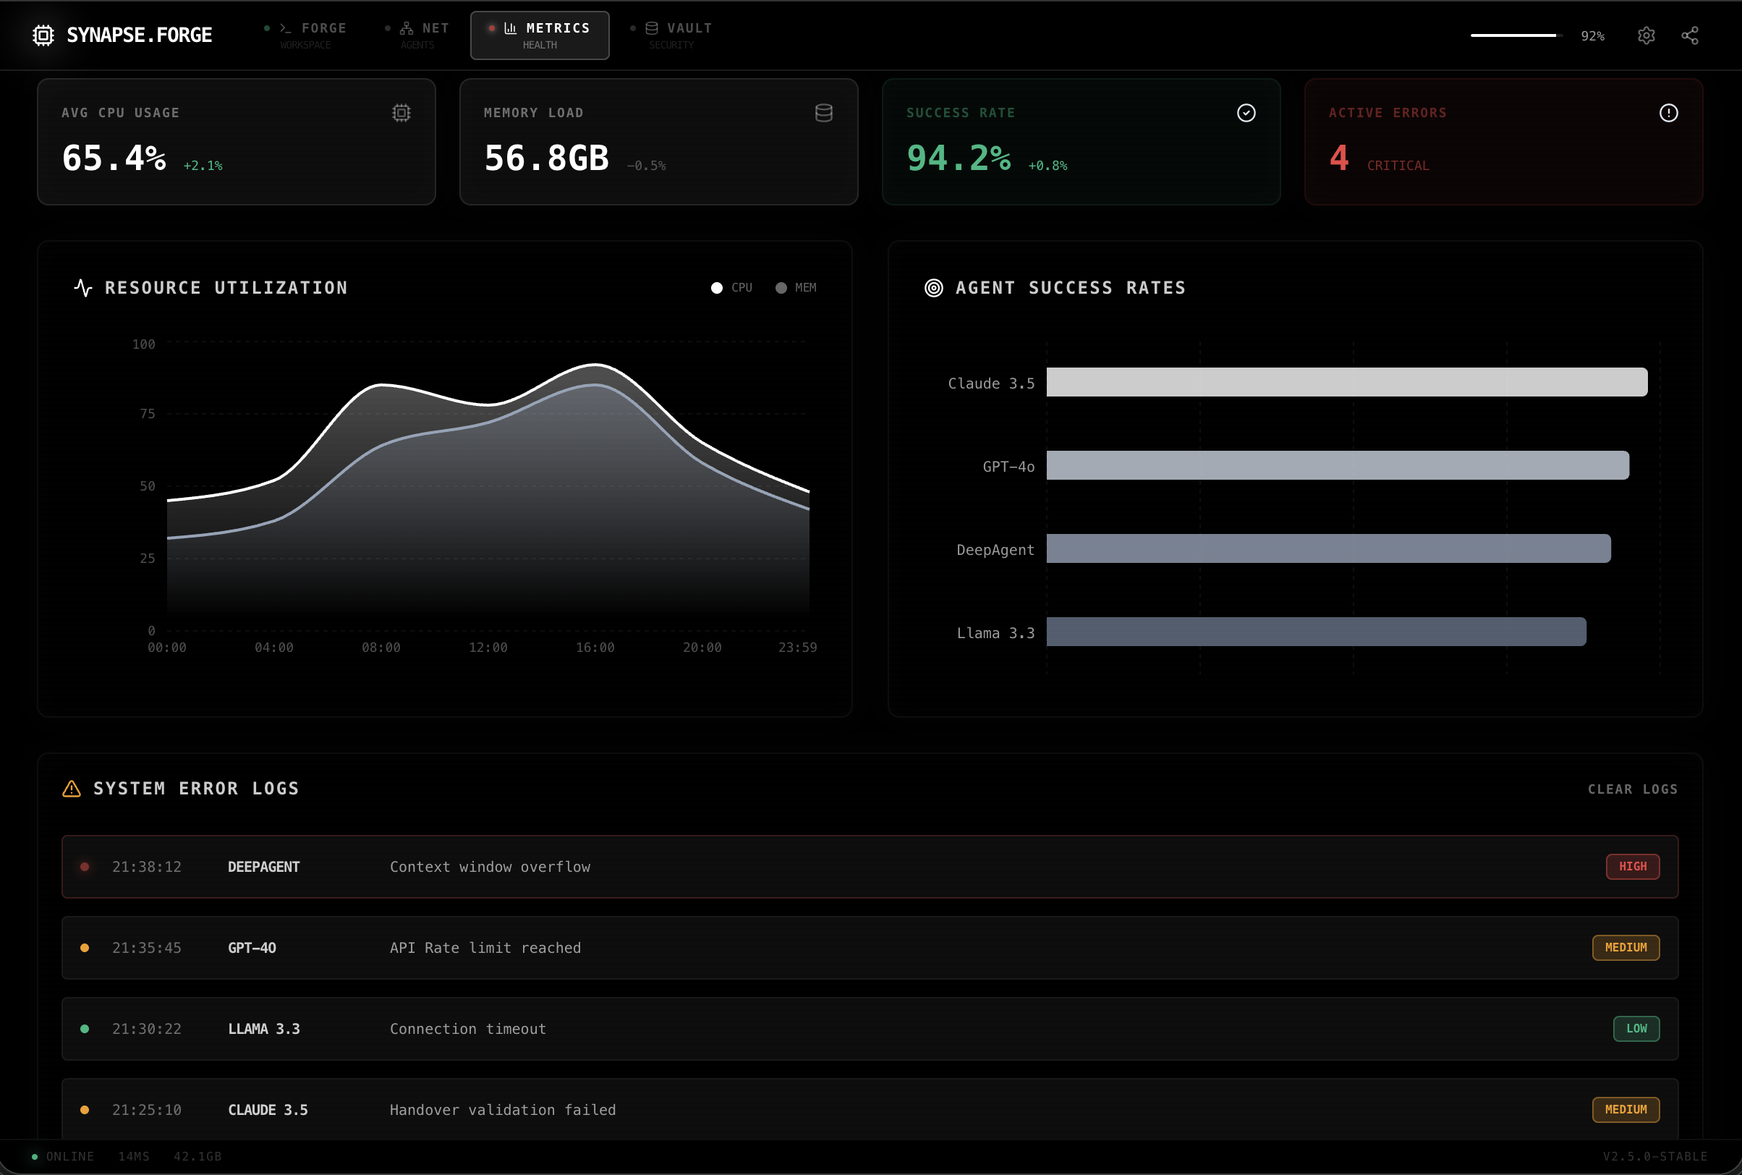Adjust the 92% progress slider in header
Viewport: 1742px width, 1175px height.
click(x=1513, y=35)
